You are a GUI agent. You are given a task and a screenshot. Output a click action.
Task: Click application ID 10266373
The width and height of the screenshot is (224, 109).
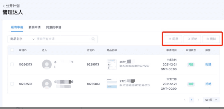pyautogui.click(x=25, y=64)
